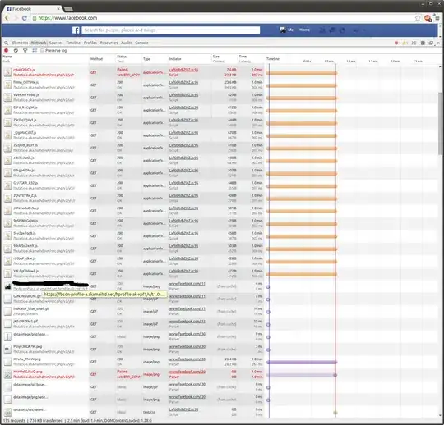The image size is (444, 425).
Task: Open the Timeline panel tab
Action: pos(73,43)
